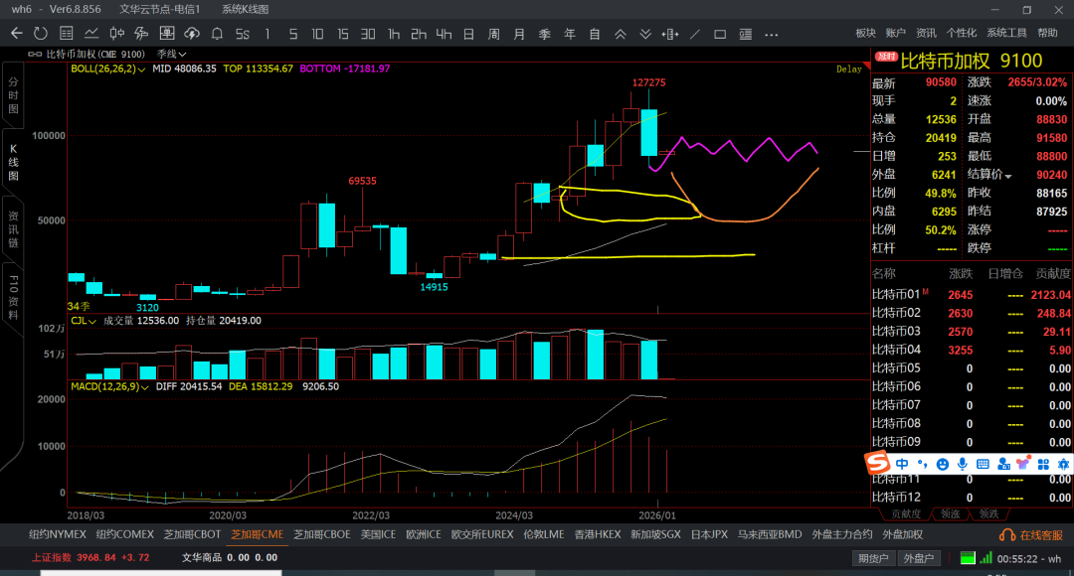Expand the MACD(12,26,9) indicator dropdown
Screen dimensions: 1074x576
[x=144, y=387]
